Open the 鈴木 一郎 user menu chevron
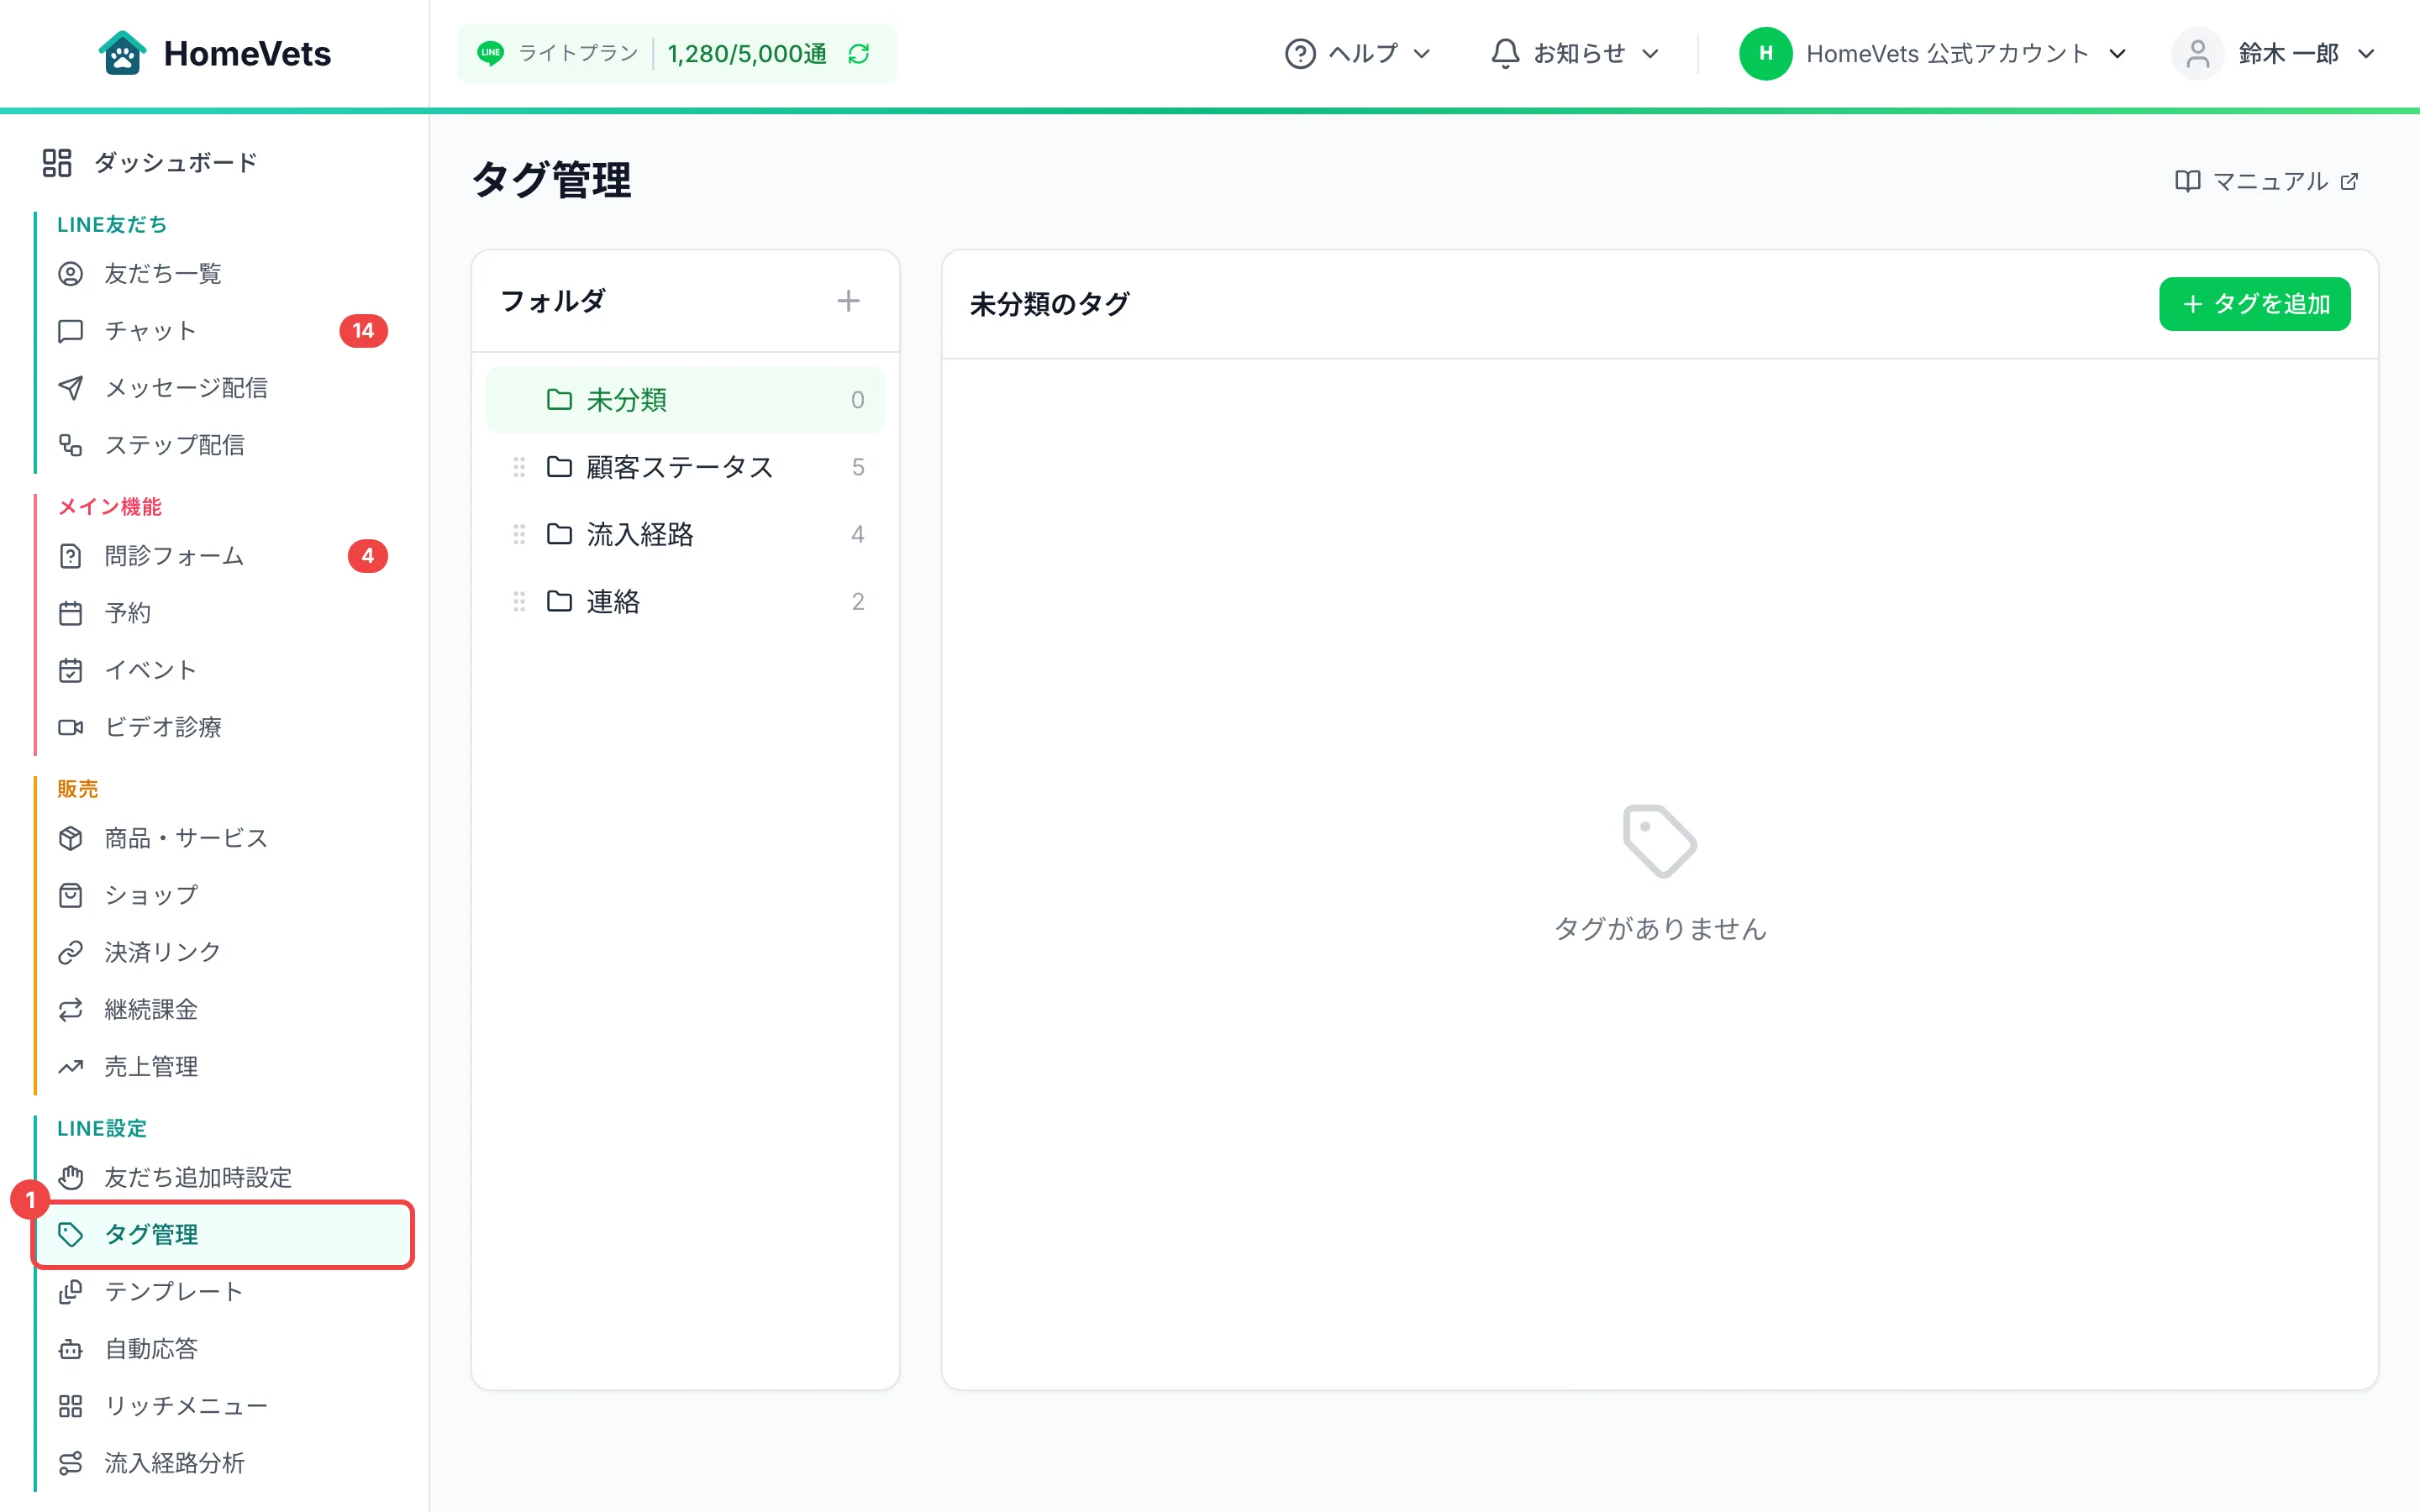The image size is (2420, 1512). [2366, 54]
